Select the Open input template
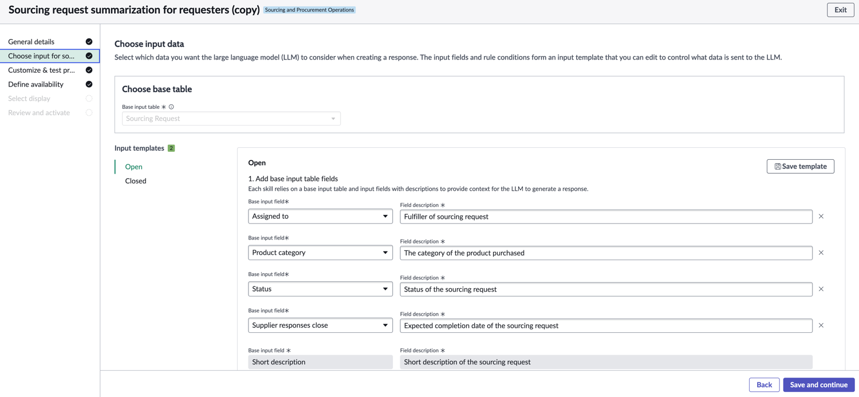 pos(133,167)
